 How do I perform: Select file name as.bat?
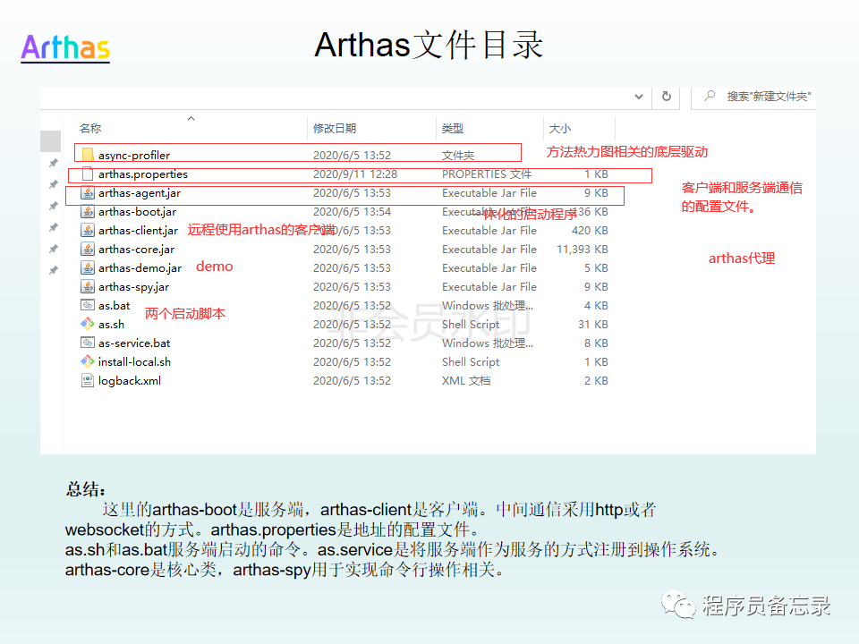coord(115,305)
